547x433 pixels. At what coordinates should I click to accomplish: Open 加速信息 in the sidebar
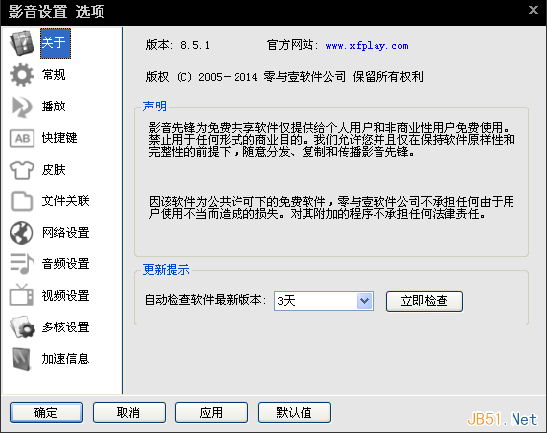click(66, 359)
